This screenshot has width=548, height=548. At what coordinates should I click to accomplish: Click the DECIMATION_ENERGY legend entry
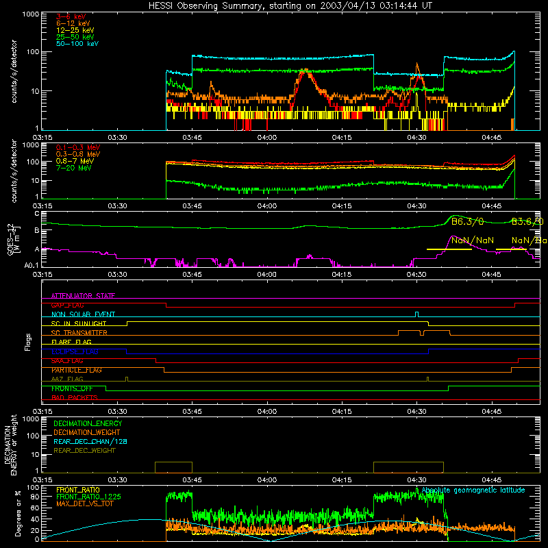[x=88, y=423]
